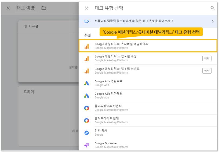The height and width of the screenshot is (152, 219).
Task: Open the 태그 구성 card in background
Action: (48, 51)
